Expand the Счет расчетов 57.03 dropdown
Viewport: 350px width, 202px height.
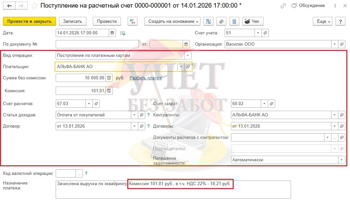point(88,103)
